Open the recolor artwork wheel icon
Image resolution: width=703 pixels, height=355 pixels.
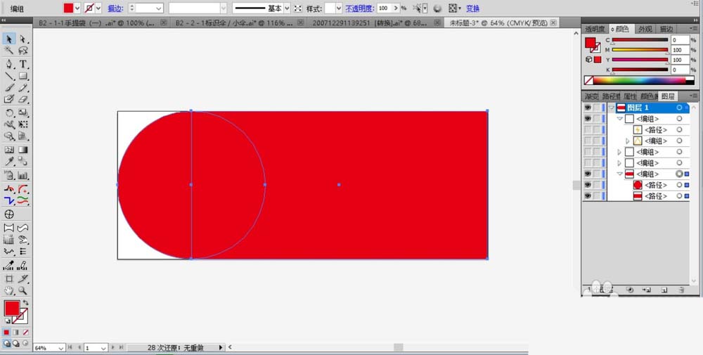(437, 8)
